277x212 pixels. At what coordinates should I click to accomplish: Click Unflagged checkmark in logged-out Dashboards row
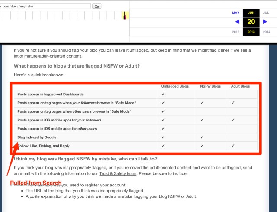point(163,94)
